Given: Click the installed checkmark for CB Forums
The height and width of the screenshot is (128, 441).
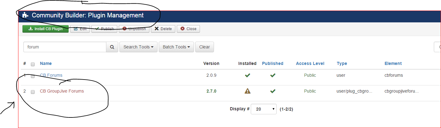Looking at the screenshot, I should coord(247,75).
